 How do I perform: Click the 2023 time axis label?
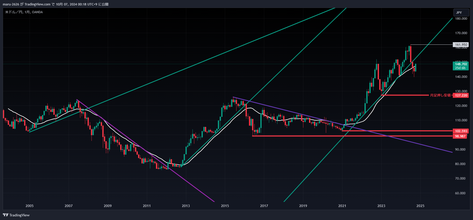tap(381, 206)
